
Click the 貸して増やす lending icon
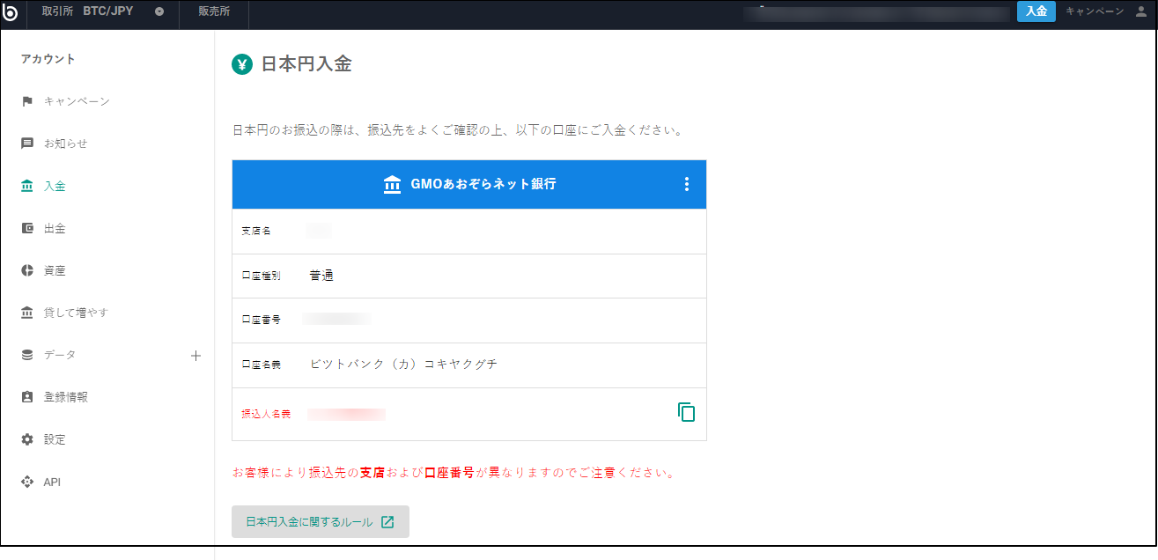(x=27, y=313)
